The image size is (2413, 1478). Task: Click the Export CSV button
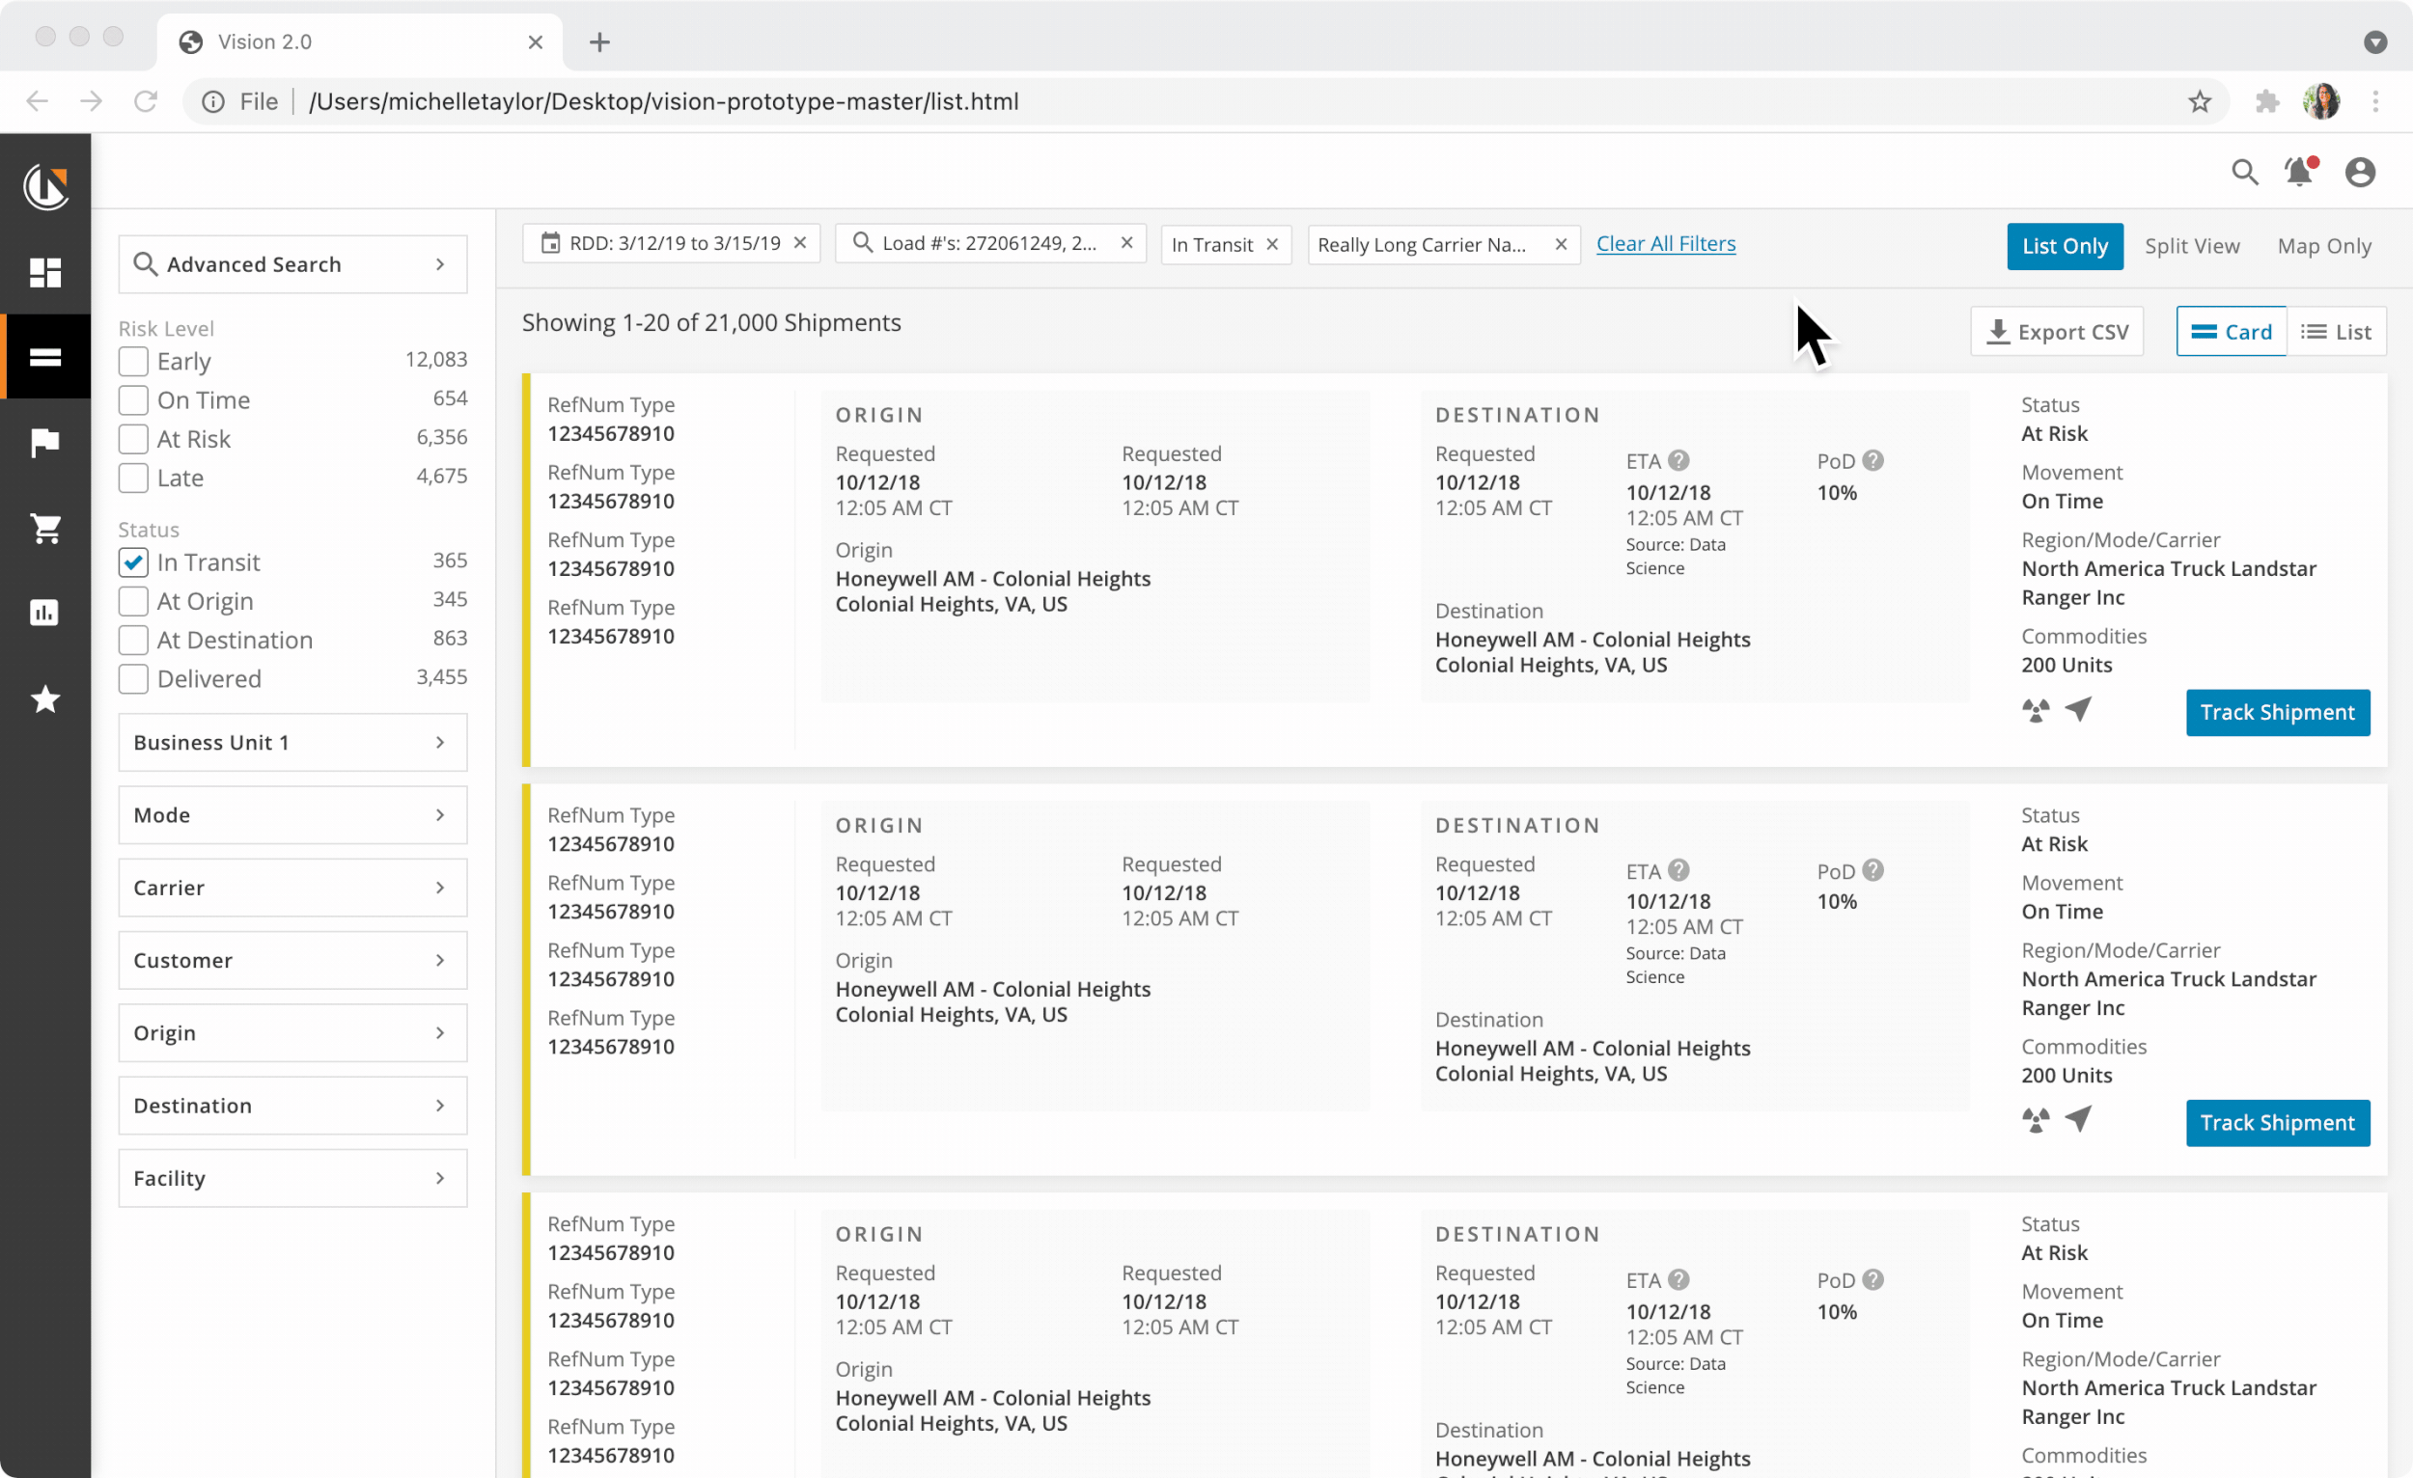2057,332
